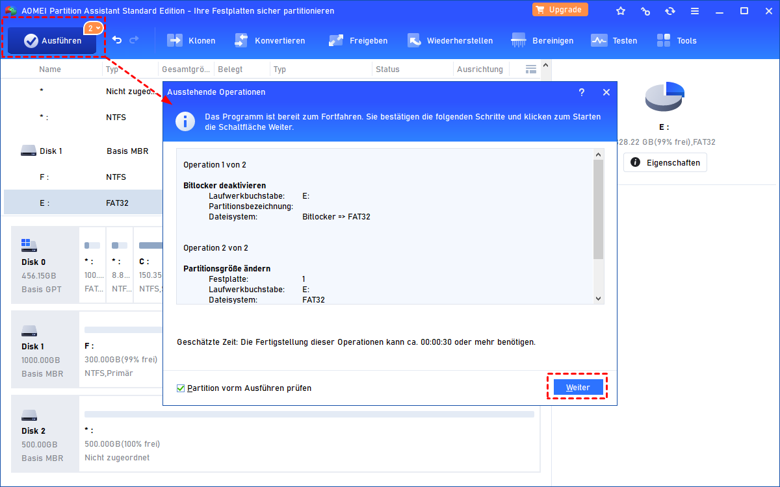Image resolution: width=780 pixels, height=487 pixels.
Task: Click the Windows logo Disk 0 icon
Action: 29,245
